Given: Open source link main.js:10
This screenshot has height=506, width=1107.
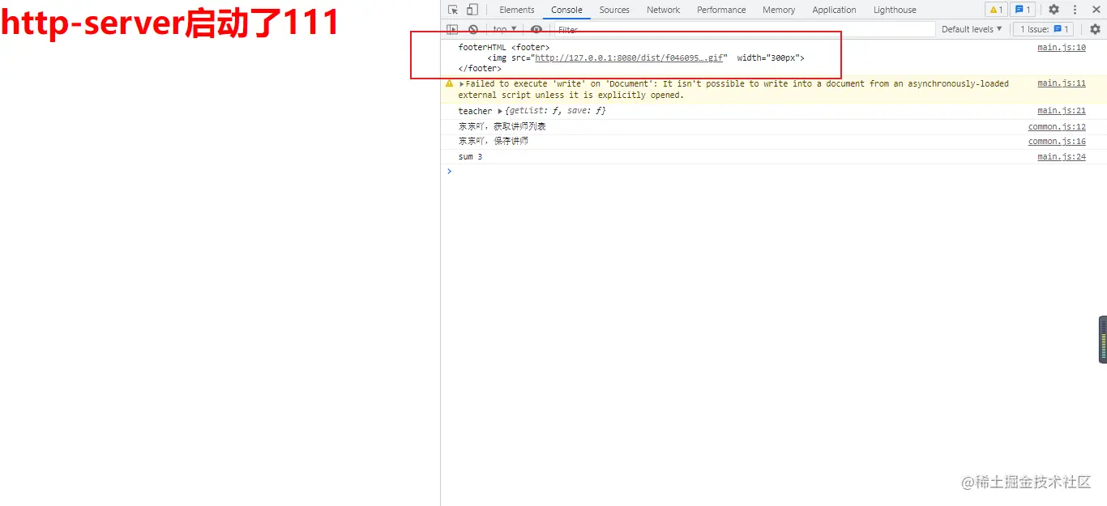Looking at the screenshot, I should [x=1061, y=48].
